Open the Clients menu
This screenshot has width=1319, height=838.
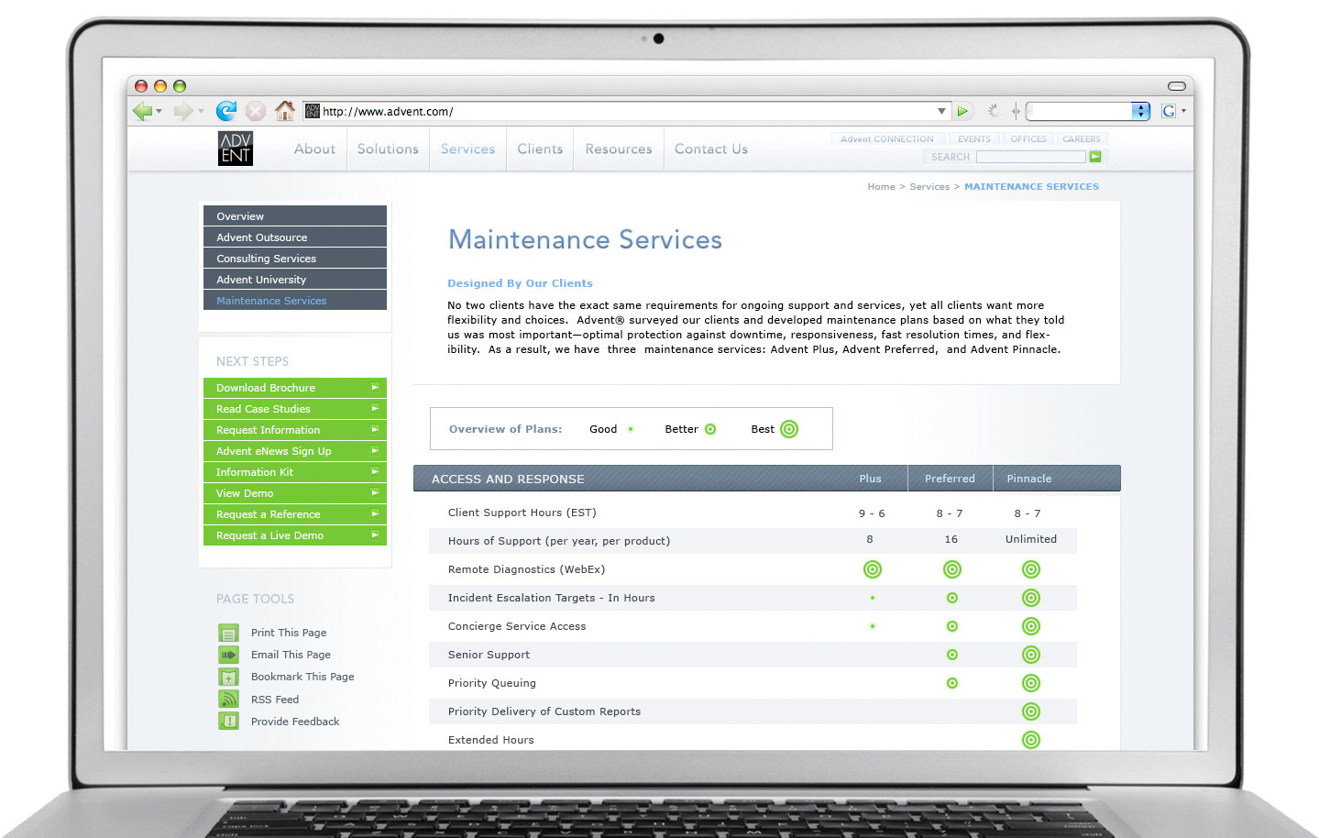click(540, 149)
